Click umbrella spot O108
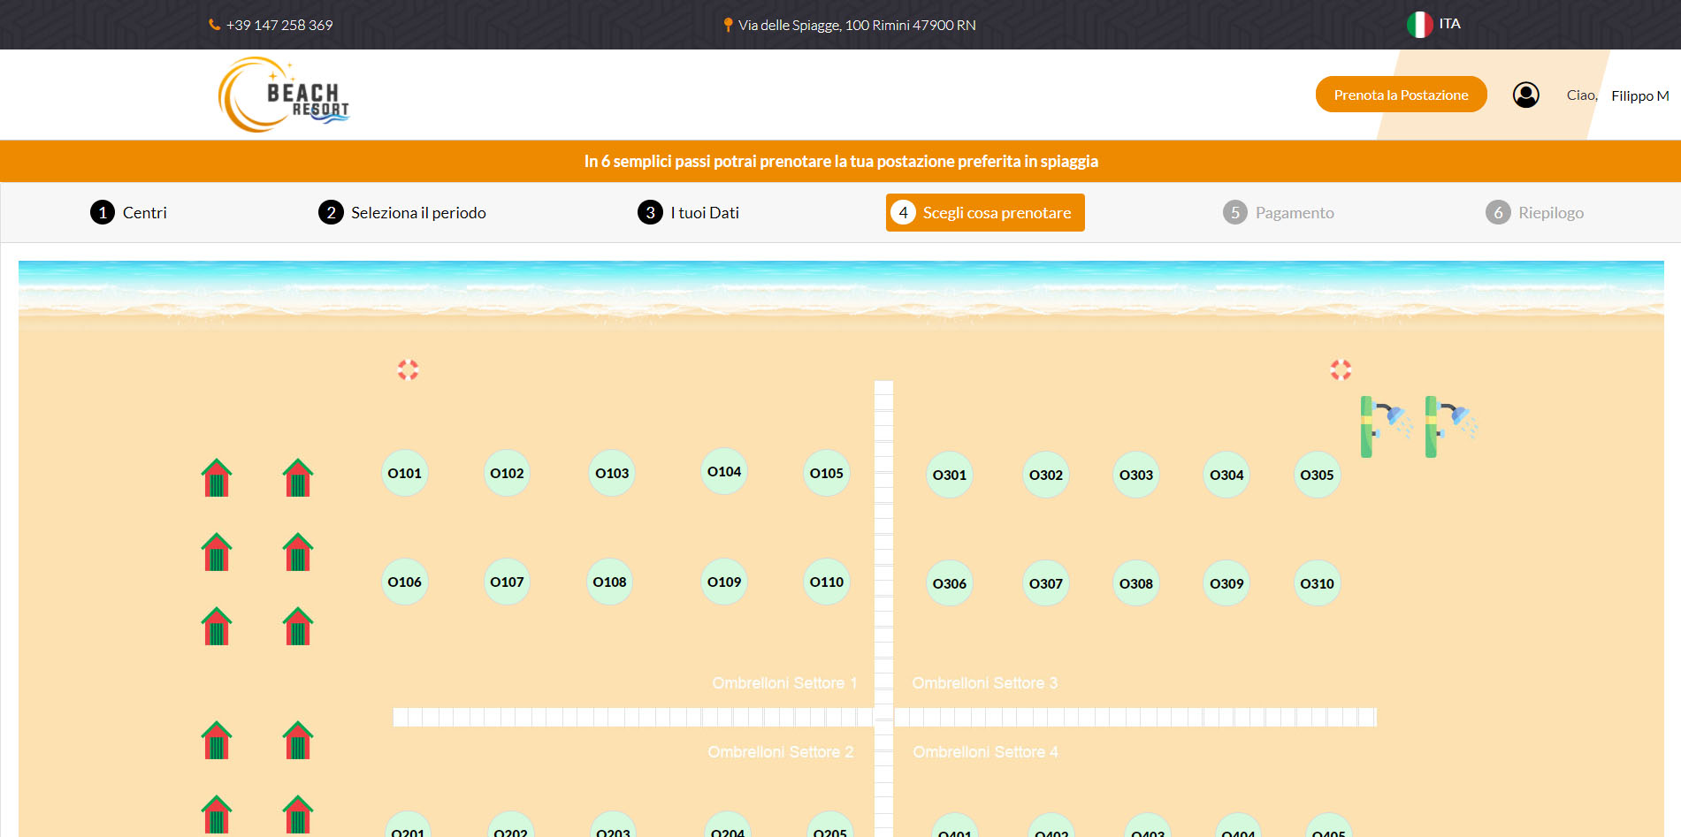Viewport: 1681px width, 837px height. point(609,582)
